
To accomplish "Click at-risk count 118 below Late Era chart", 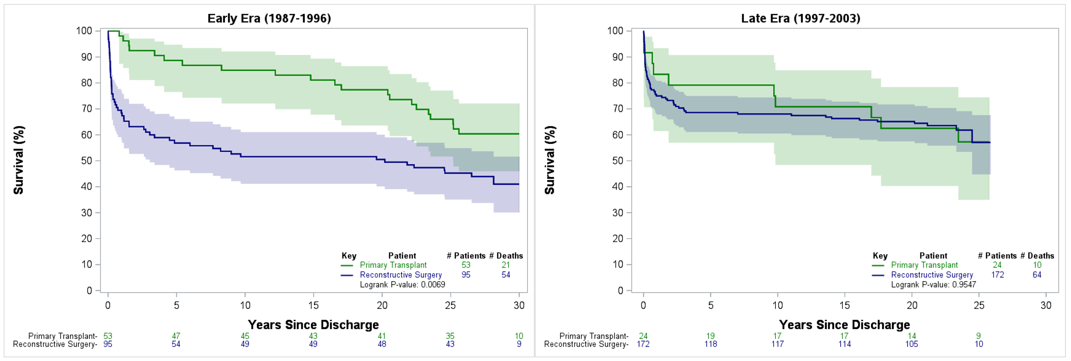I will coord(711,344).
